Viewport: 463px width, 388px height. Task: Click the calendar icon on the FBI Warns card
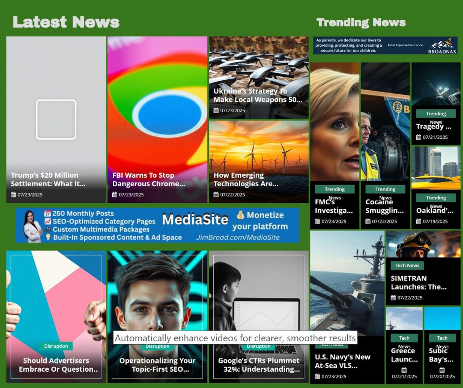(115, 194)
